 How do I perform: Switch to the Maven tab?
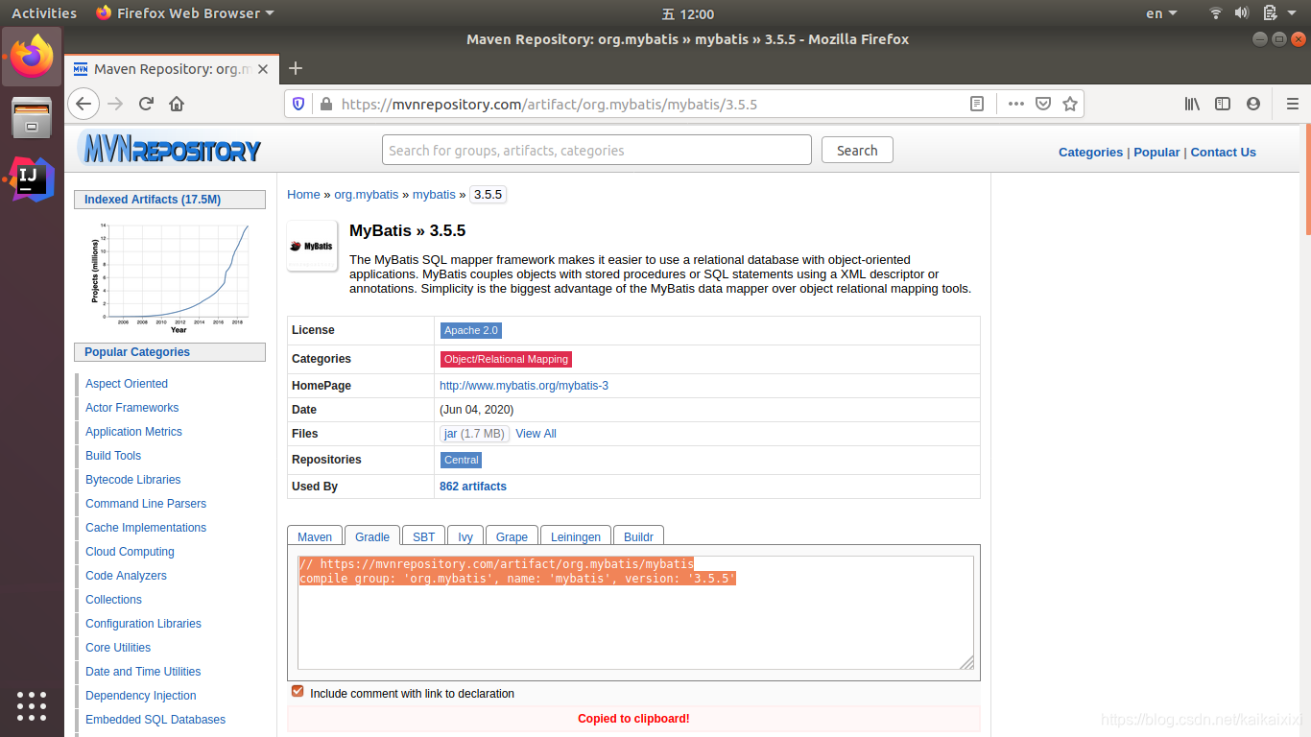[x=315, y=536]
